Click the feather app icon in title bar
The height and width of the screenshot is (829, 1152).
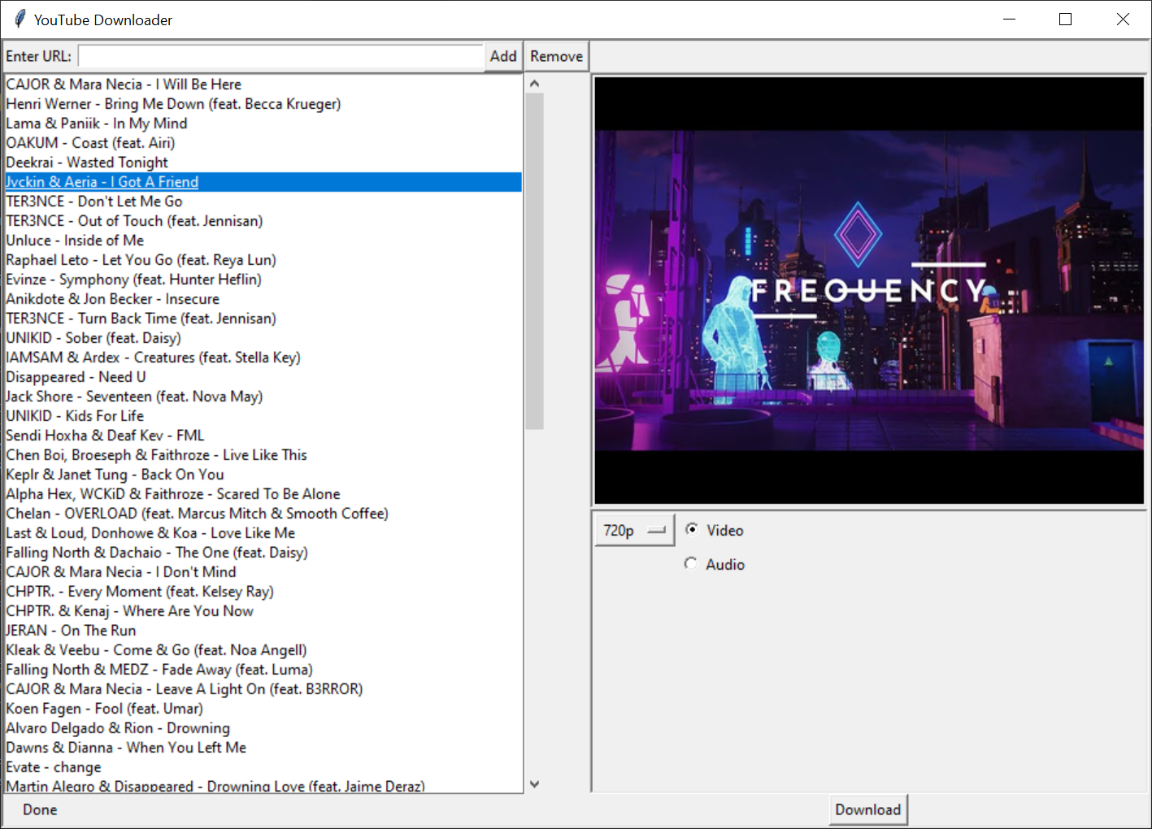tap(18, 19)
